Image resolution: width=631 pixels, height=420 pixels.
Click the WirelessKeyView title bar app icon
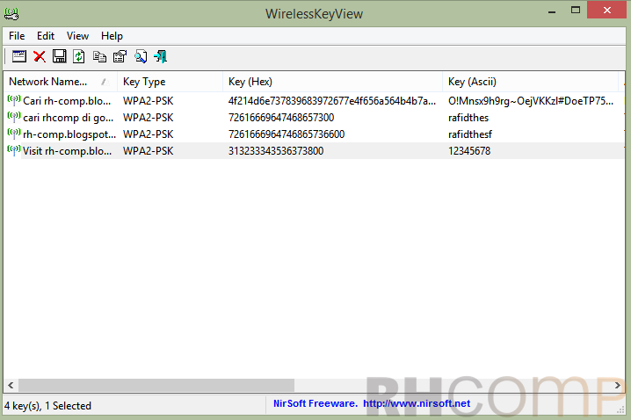coord(11,14)
